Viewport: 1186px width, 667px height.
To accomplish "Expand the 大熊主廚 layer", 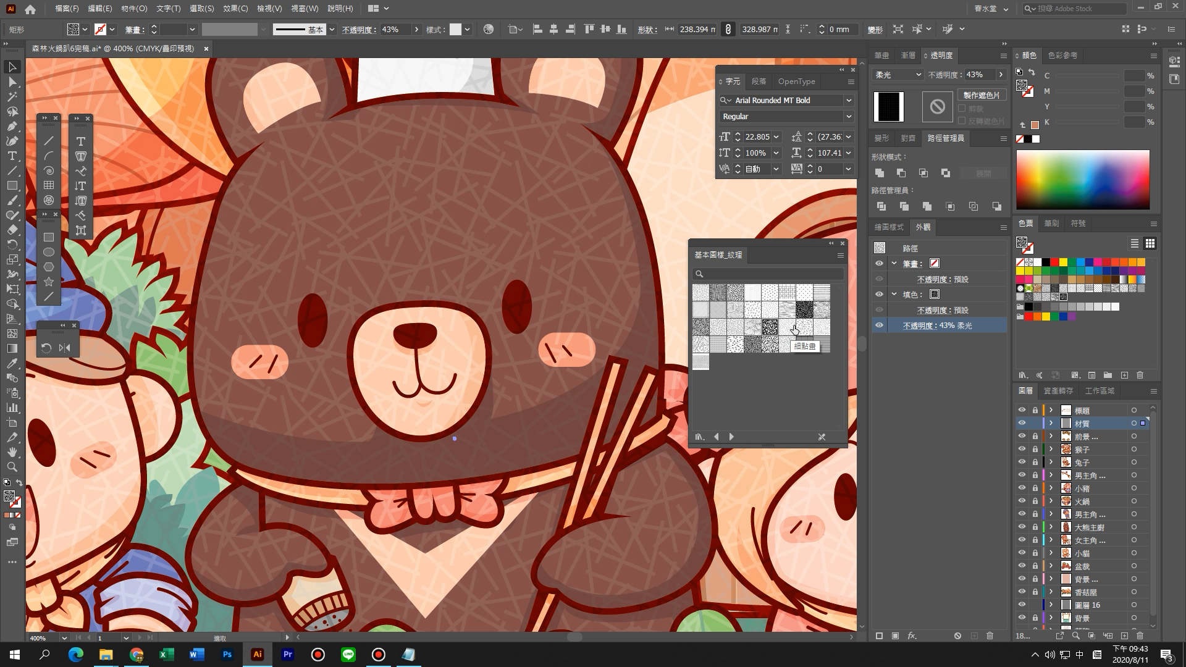I will point(1051,527).
